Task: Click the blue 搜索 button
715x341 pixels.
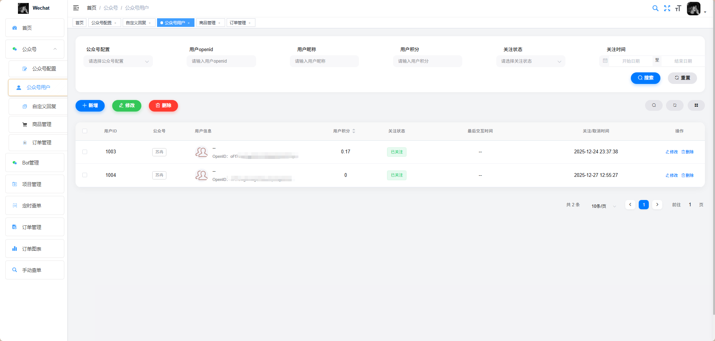Action: [645, 78]
